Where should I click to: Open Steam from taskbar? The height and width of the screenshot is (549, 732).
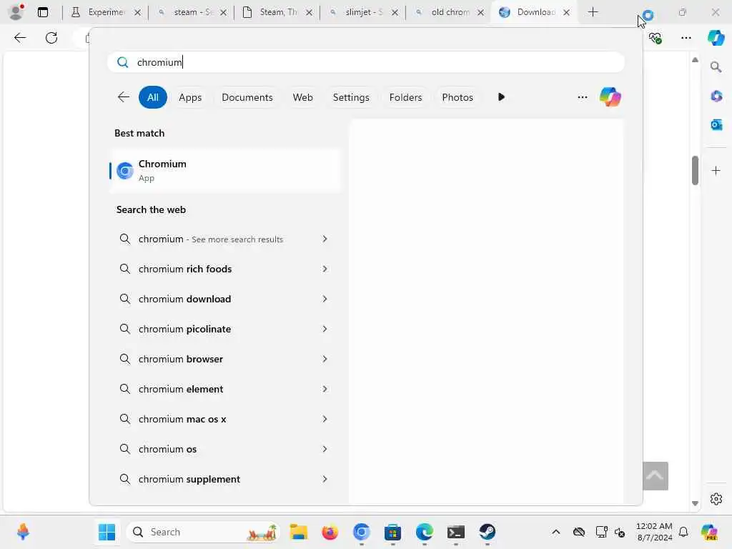[487, 532]
